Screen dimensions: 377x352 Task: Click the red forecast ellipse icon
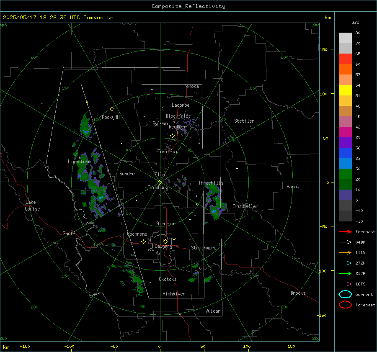[345, 305]
